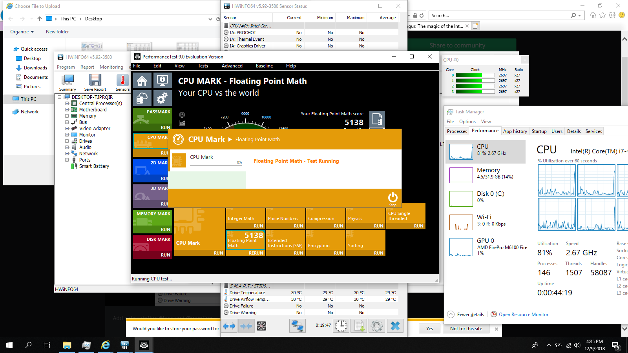Open taskbar search magnifier
The width and height of the screenshot is (628, 353).
pos(28,345)
